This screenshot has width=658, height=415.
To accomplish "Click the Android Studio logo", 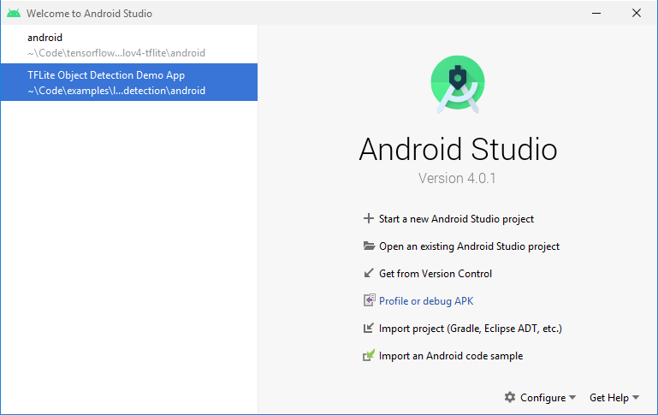I will (x=458, y=85).
